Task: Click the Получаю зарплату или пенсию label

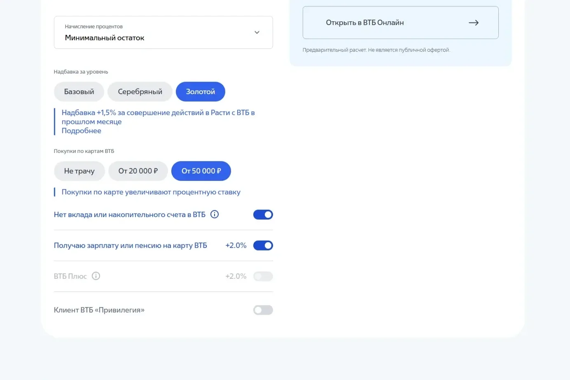Action: point(131,246)
